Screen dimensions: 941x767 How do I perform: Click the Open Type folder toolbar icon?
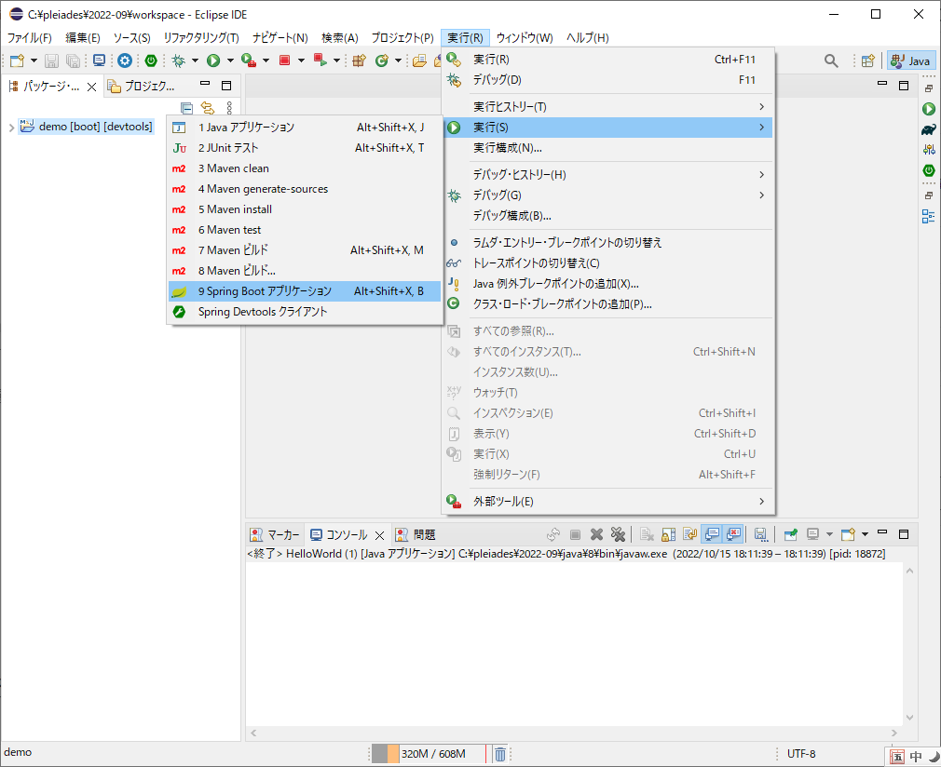pyautogui.click(x=419, y=61)
